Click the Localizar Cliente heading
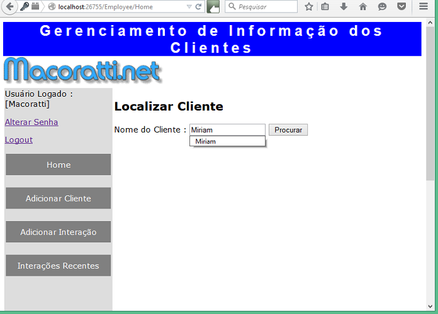This screenshot has height=314, width=438. point(169,107)
